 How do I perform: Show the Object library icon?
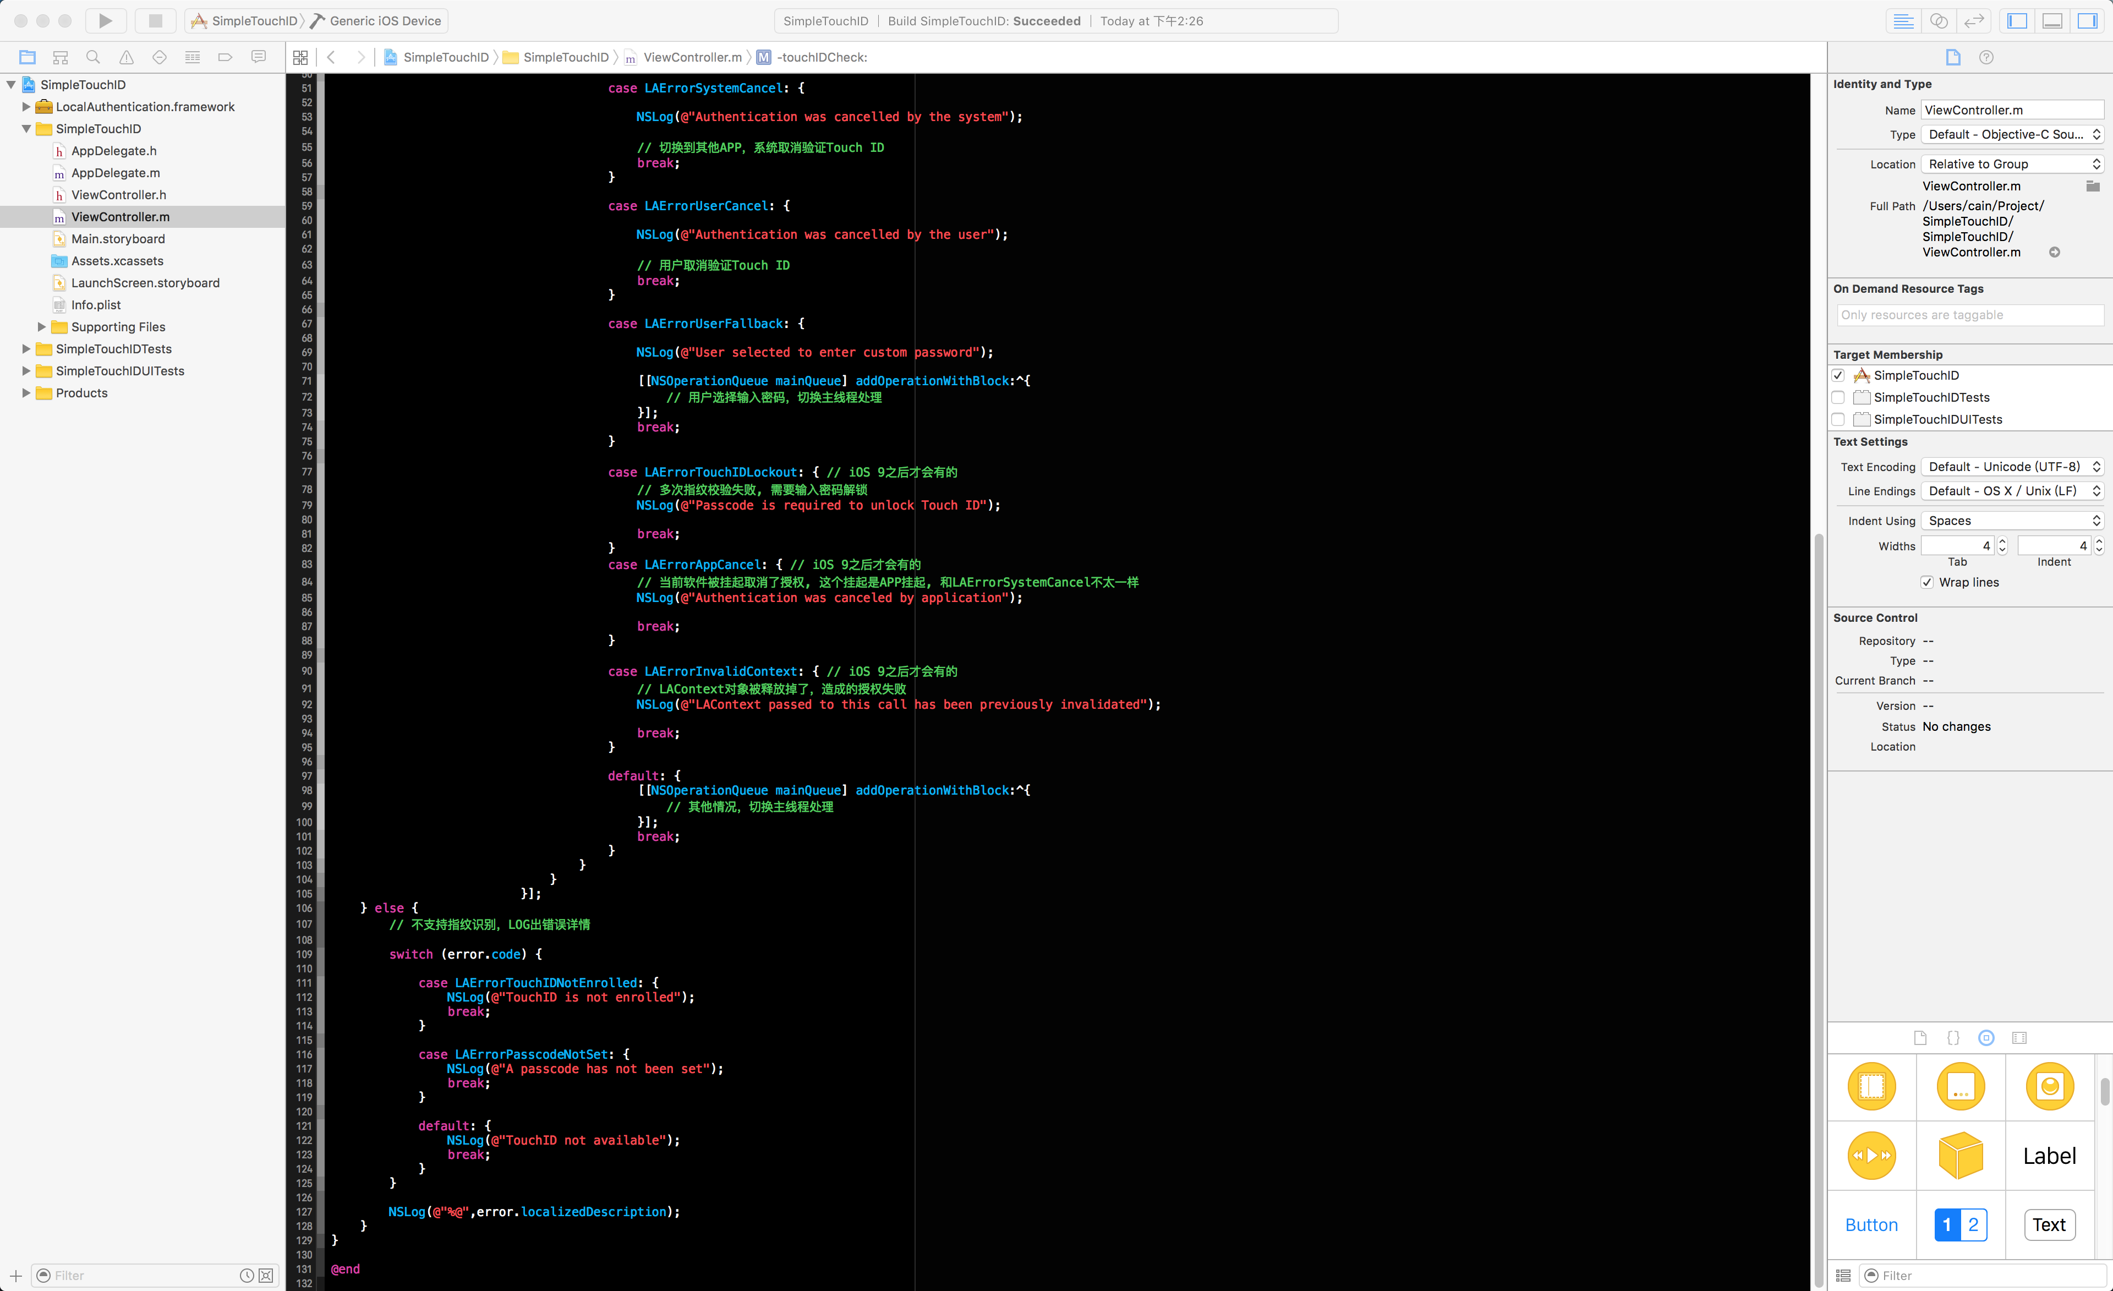[1986, 1038]
